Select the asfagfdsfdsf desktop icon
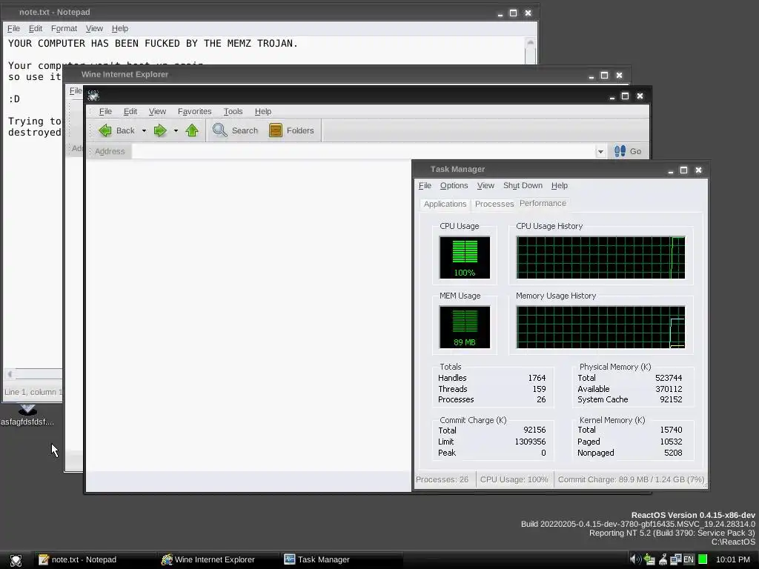Viewport: 759px width, 569px height. (27, 416)
